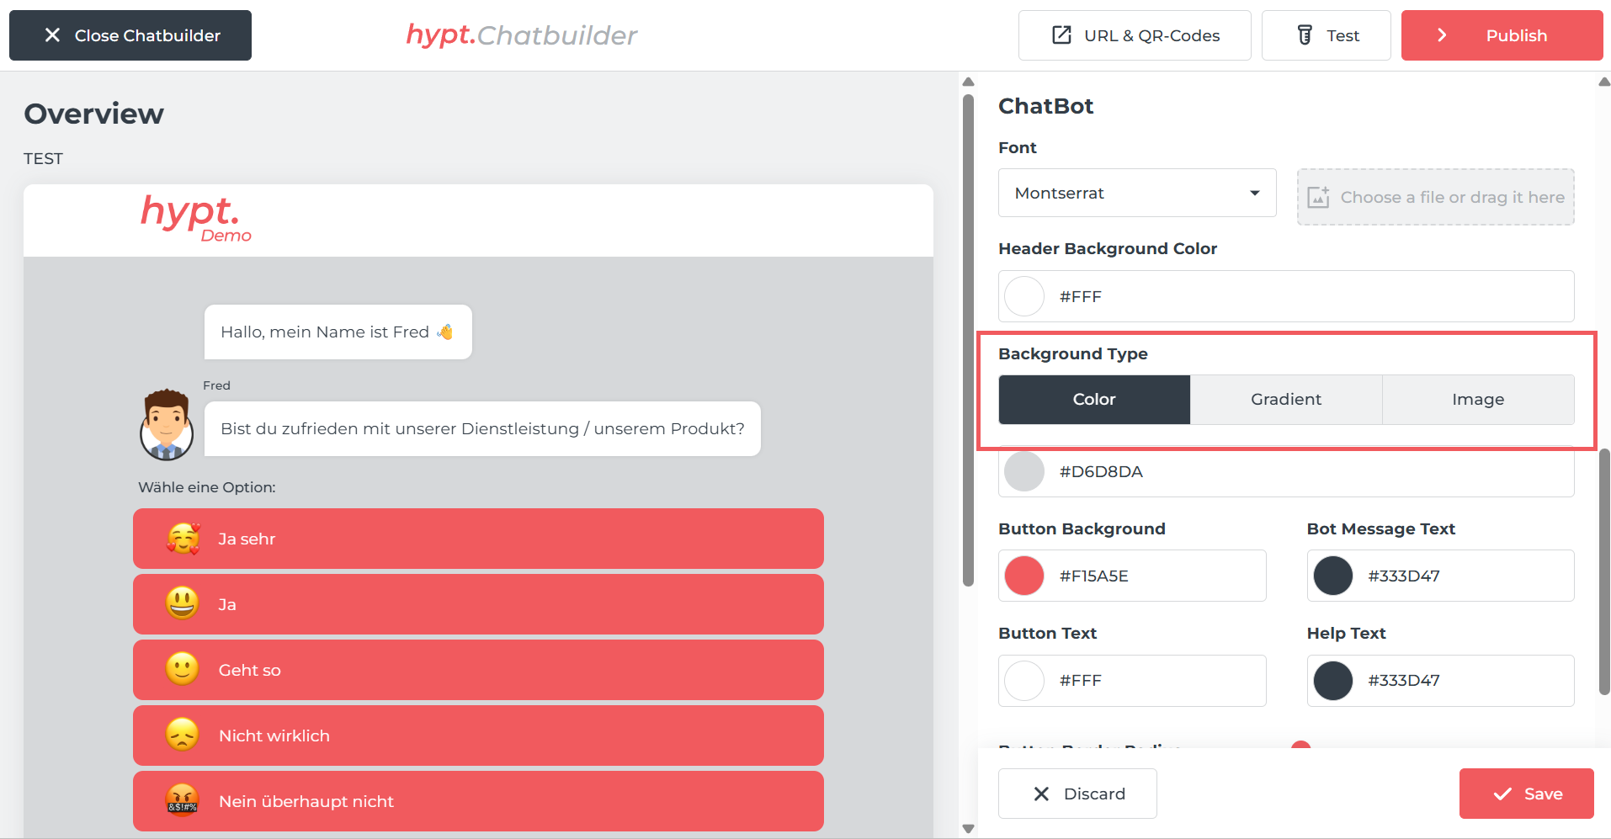Select Image background type
1611x839 pixels.
[1478, 400]
